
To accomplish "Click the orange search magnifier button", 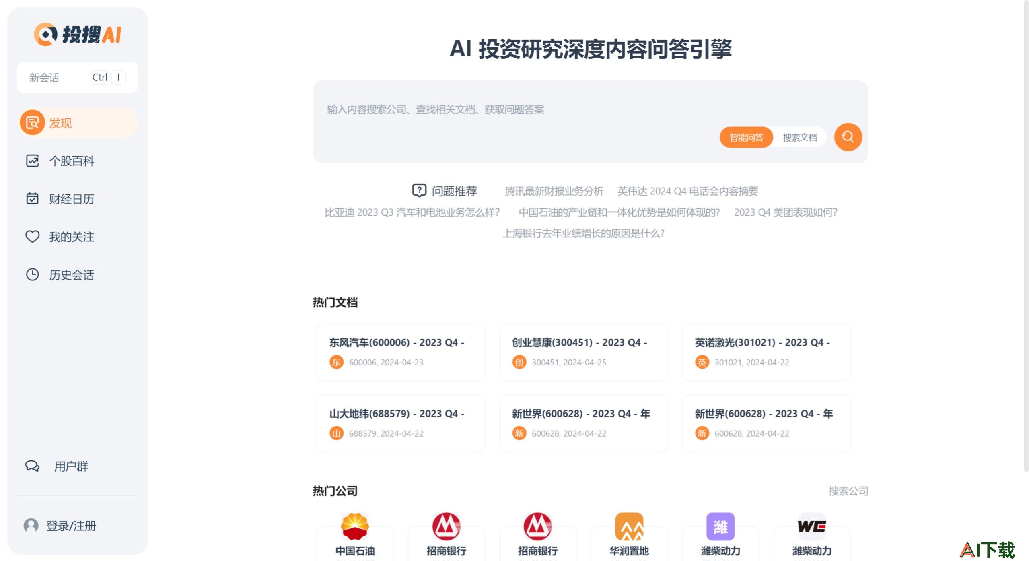I will [x=848, y=137].
